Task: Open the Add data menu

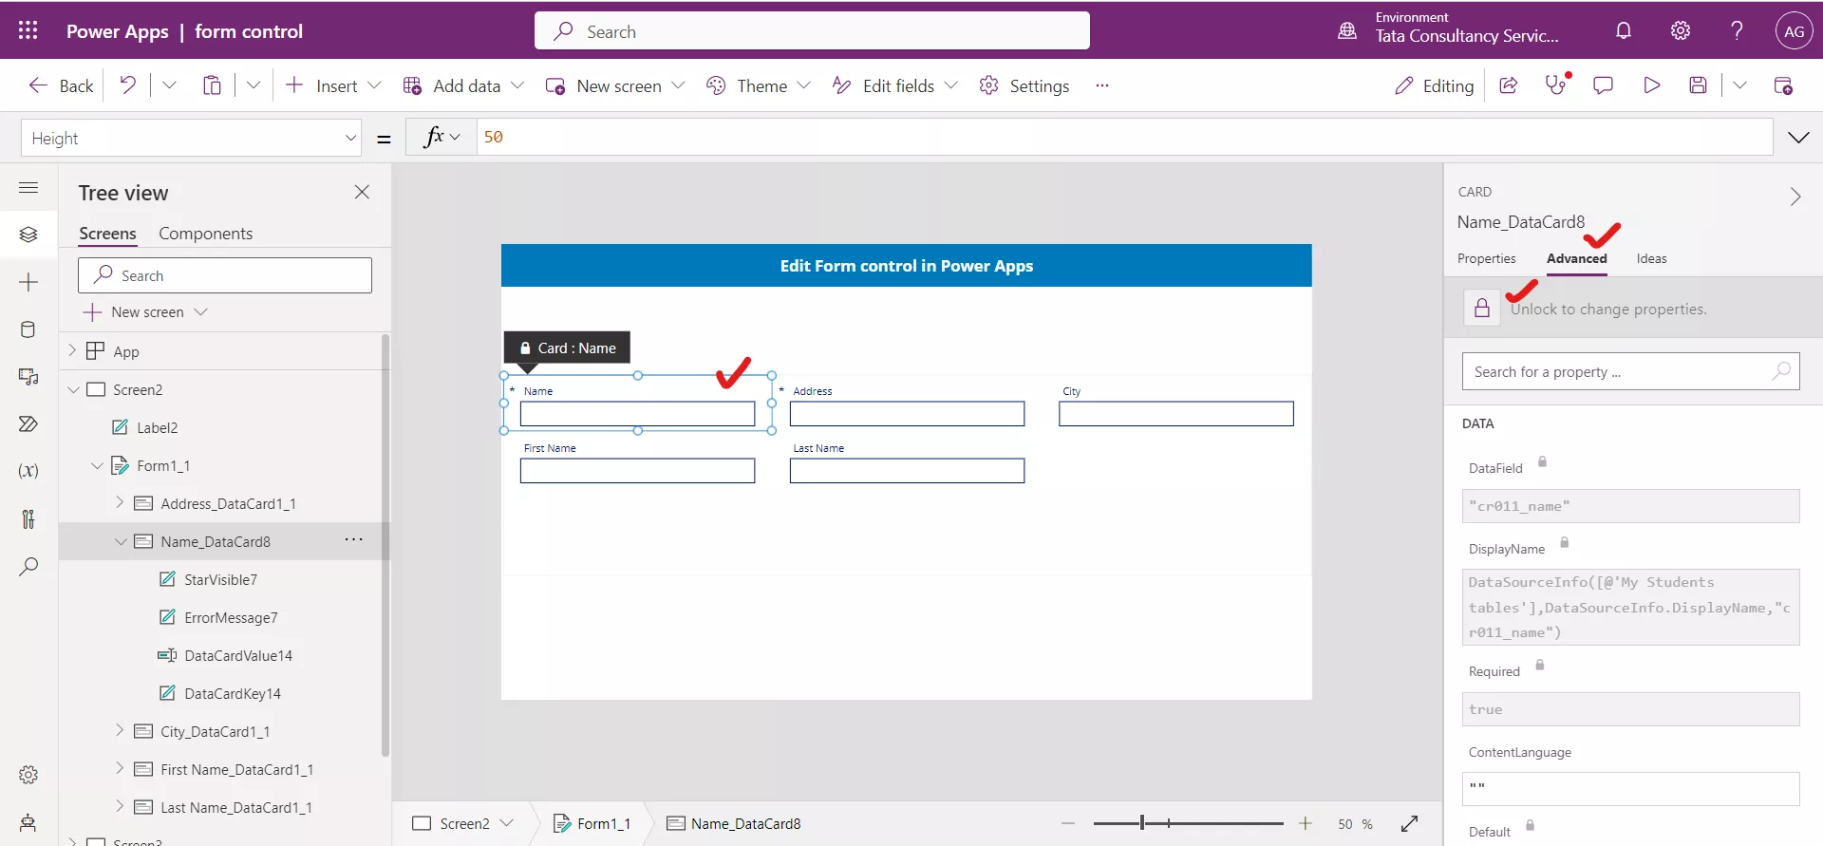Action: tap(463, 85)
